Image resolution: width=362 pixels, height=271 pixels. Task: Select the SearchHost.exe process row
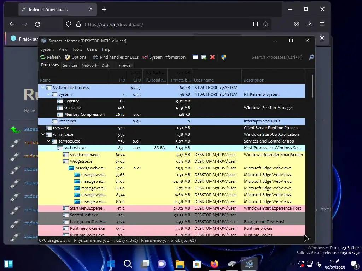click(172, 215)
